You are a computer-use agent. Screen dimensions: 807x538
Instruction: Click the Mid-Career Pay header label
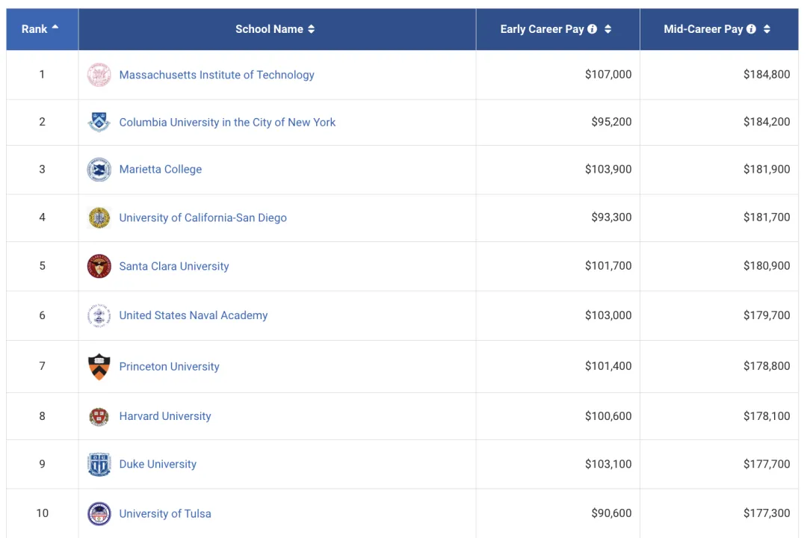(x=703, y=29)
